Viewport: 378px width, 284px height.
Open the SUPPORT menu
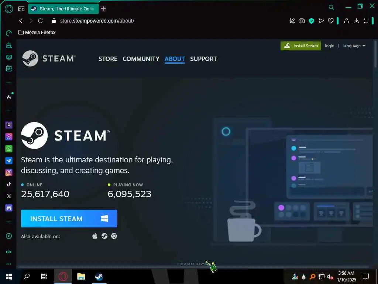pyautogui.click(x=203, y=59)
